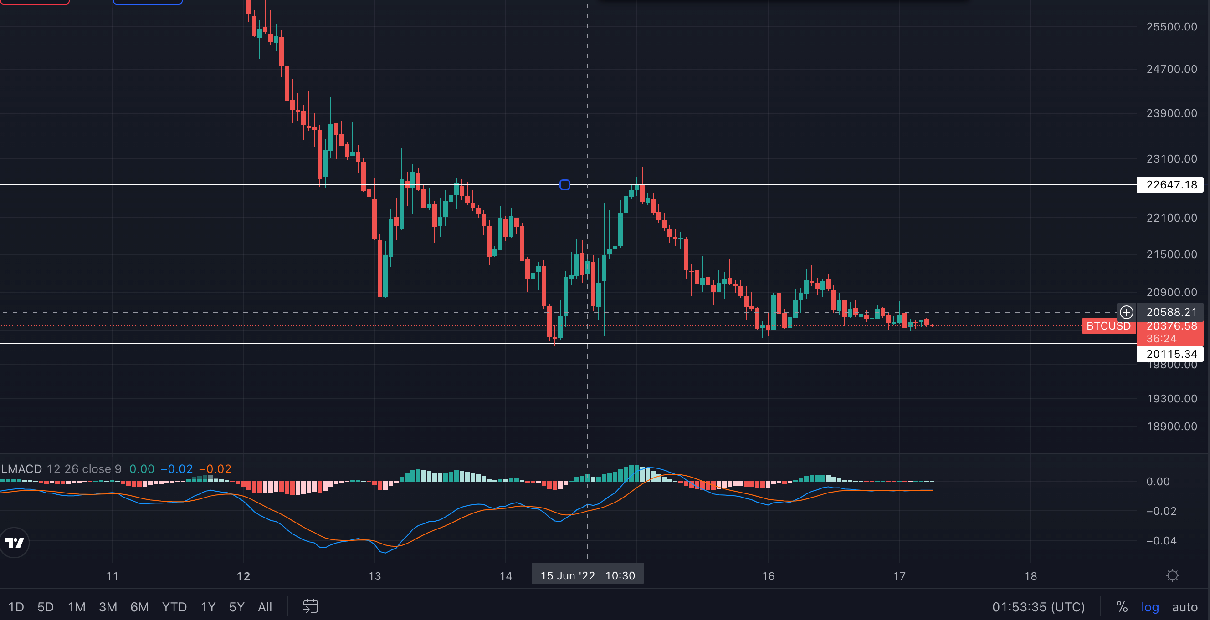Click the 20115.34 horizontal line price label

[1170, 354]
